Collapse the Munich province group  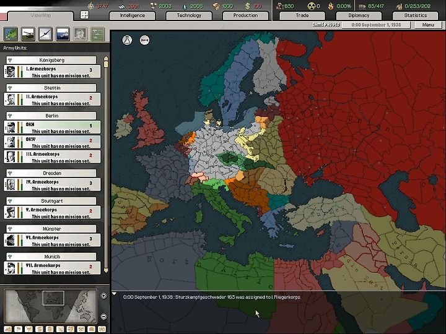tap(10, 257)
